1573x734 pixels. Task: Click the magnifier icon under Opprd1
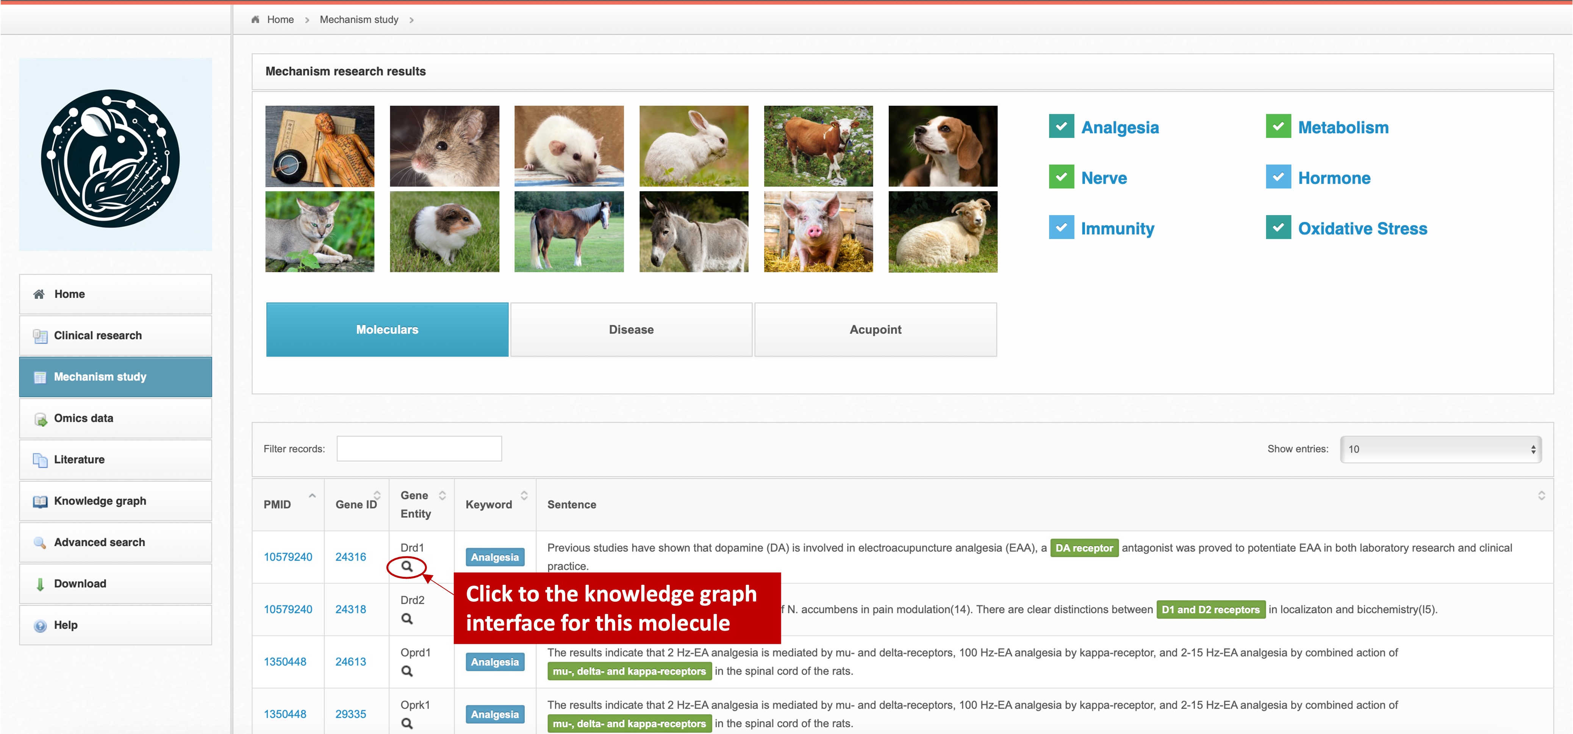click(407, 671)
